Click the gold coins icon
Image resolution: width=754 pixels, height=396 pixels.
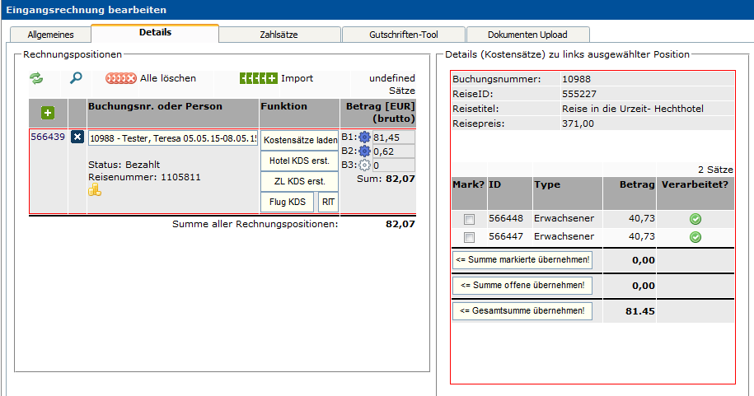tap(95, 190)
